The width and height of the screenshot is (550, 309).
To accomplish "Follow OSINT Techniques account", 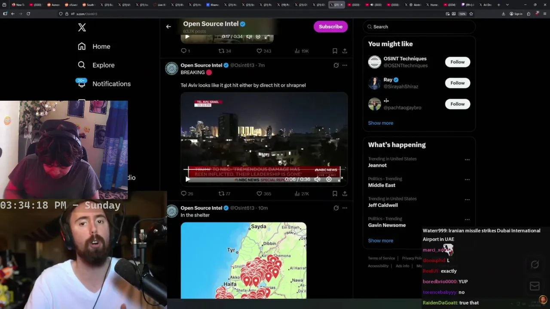I will [457, 62].
